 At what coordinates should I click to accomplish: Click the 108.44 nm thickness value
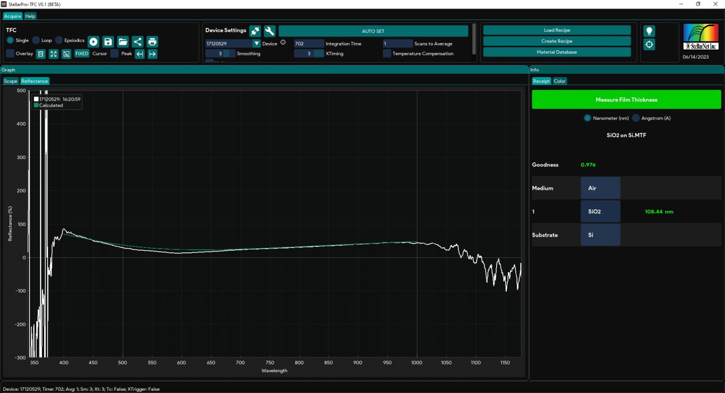(660, 212)
